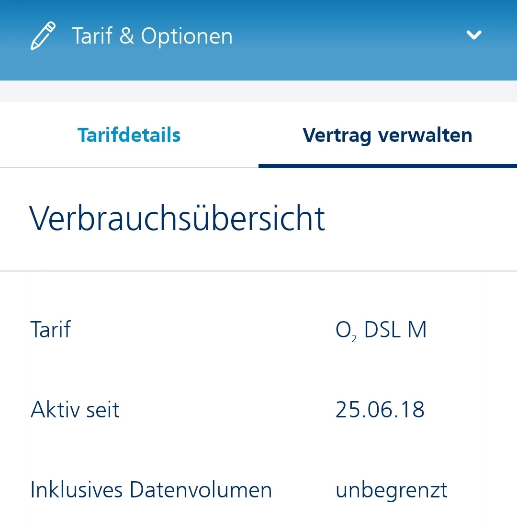Select the Aktiv seit label
Screen dimensions: 517x530
(75, 410)
